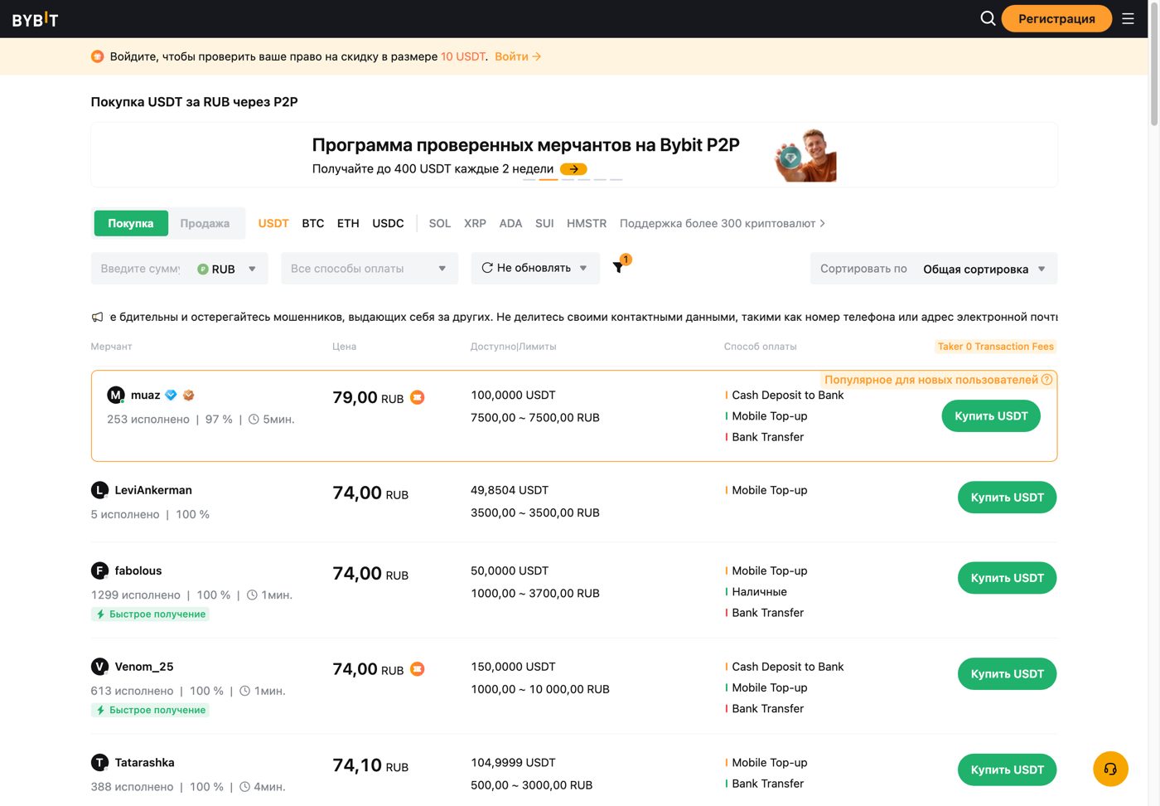The width and height of the screenshot is (1160, 806).
Task: Click muaz's blue verified diamond badge
Action: pos(171,395)
